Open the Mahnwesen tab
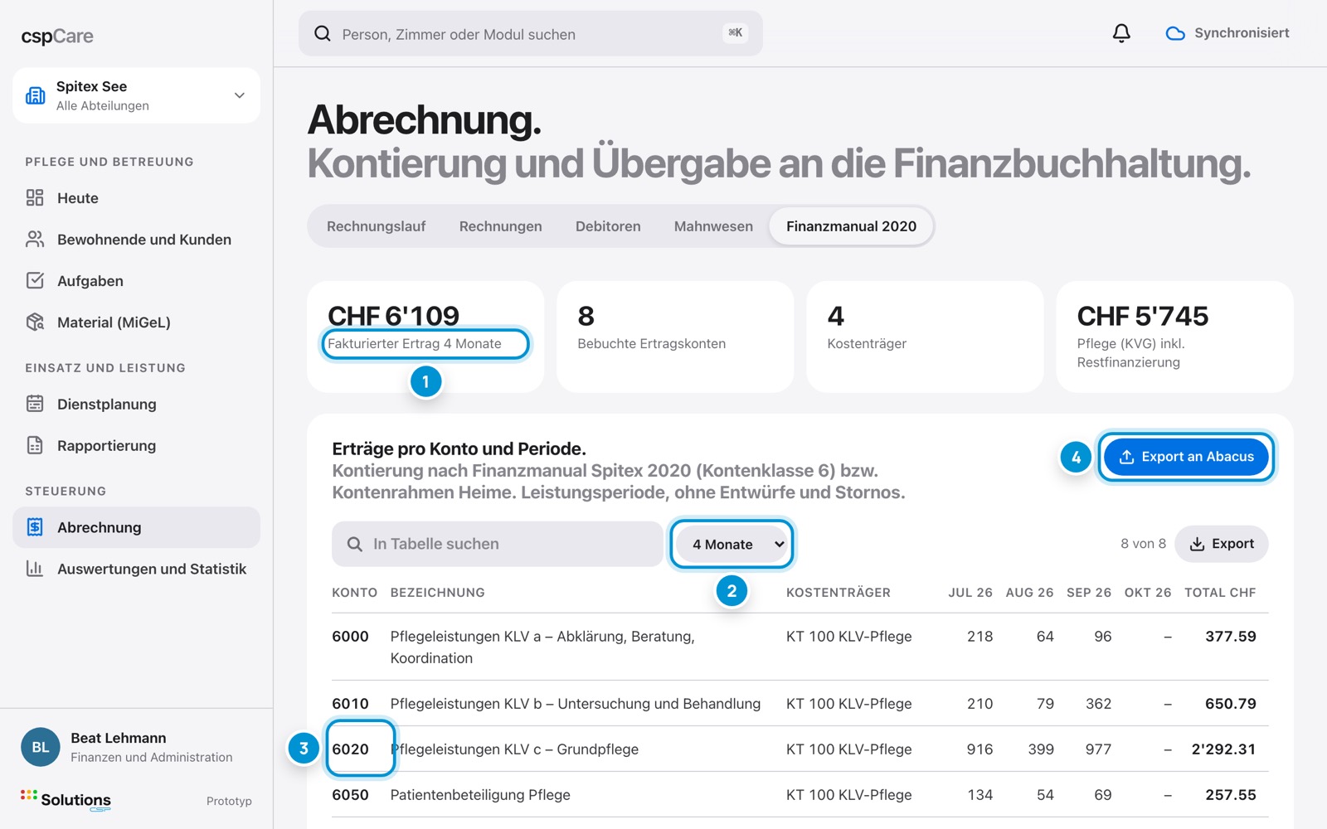Image resolution: width=1327 pixels, height=829 pixels. 713,226
